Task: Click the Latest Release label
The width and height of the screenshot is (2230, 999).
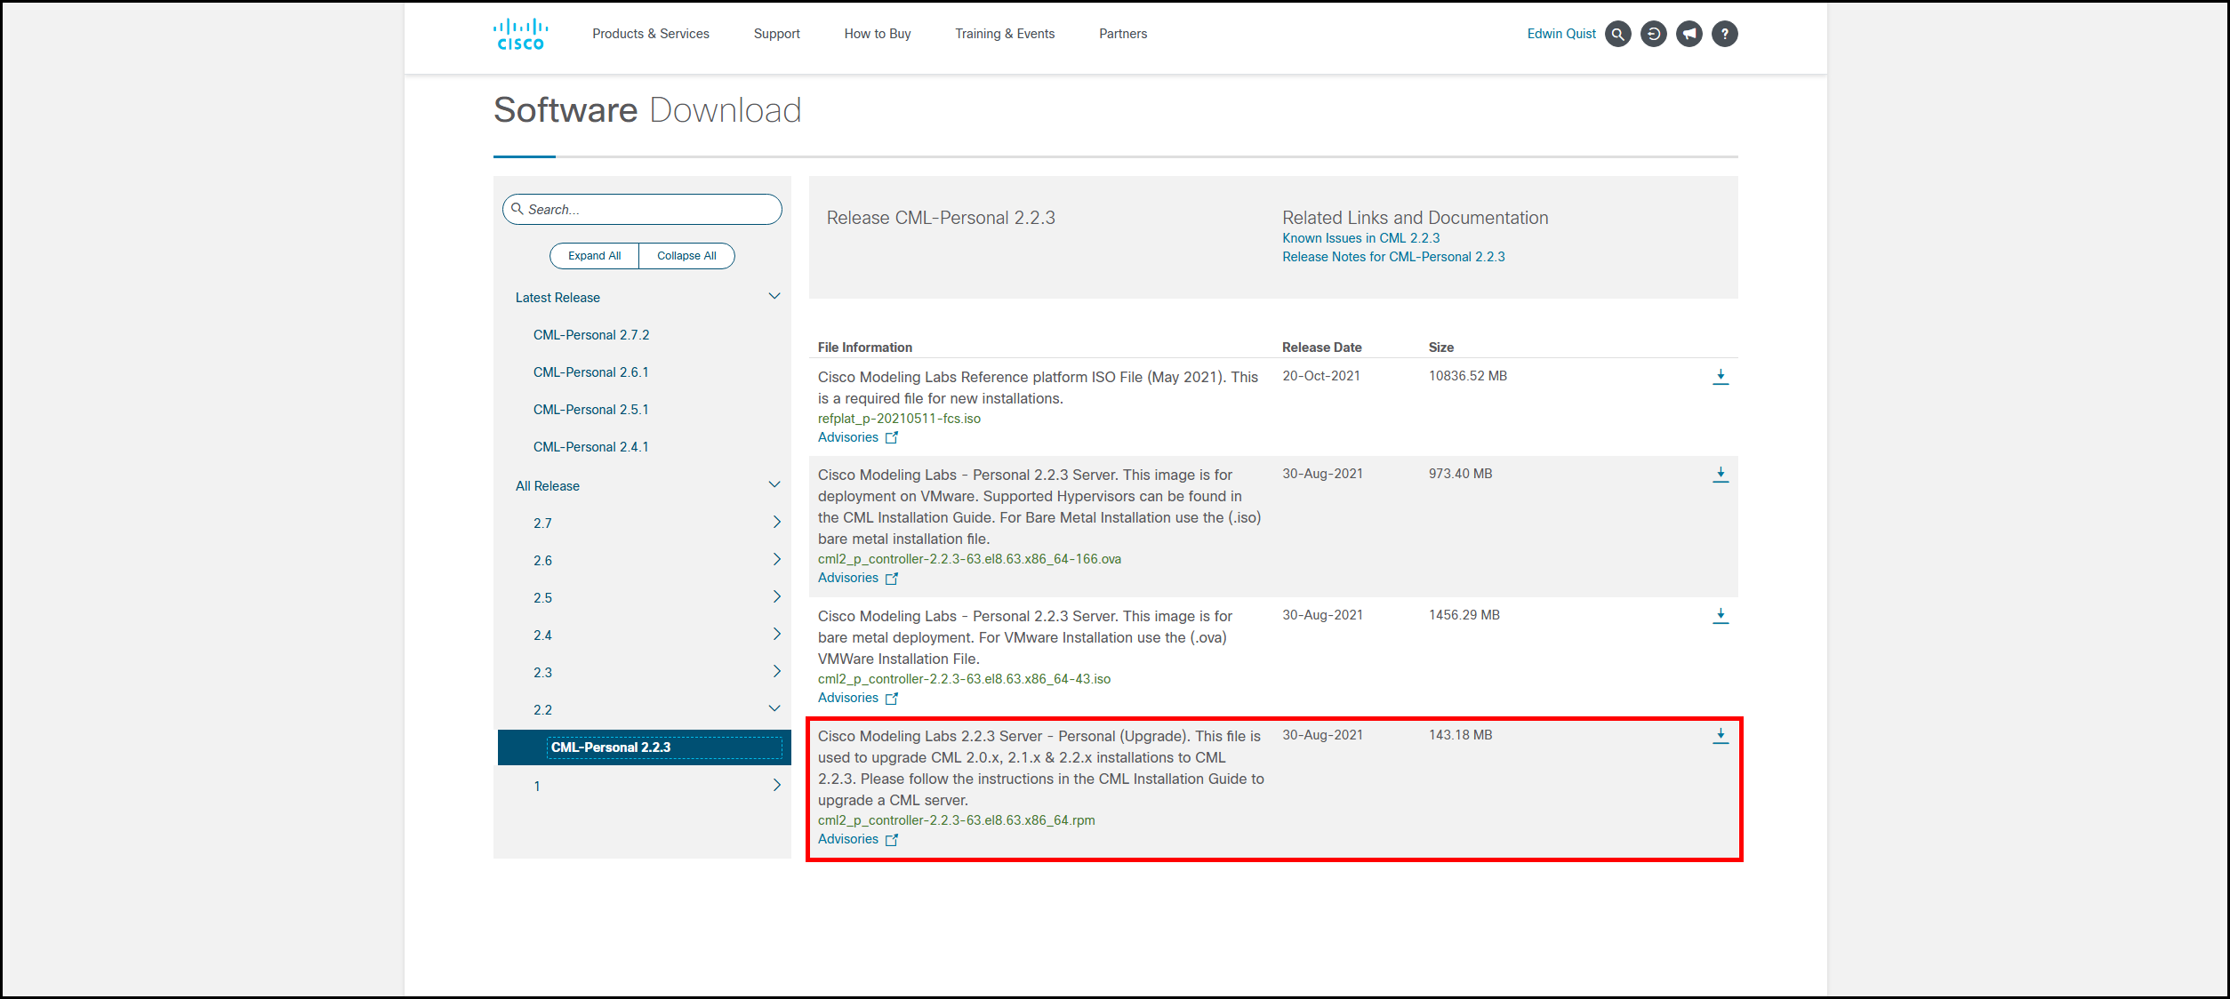Action: (557, 298)
